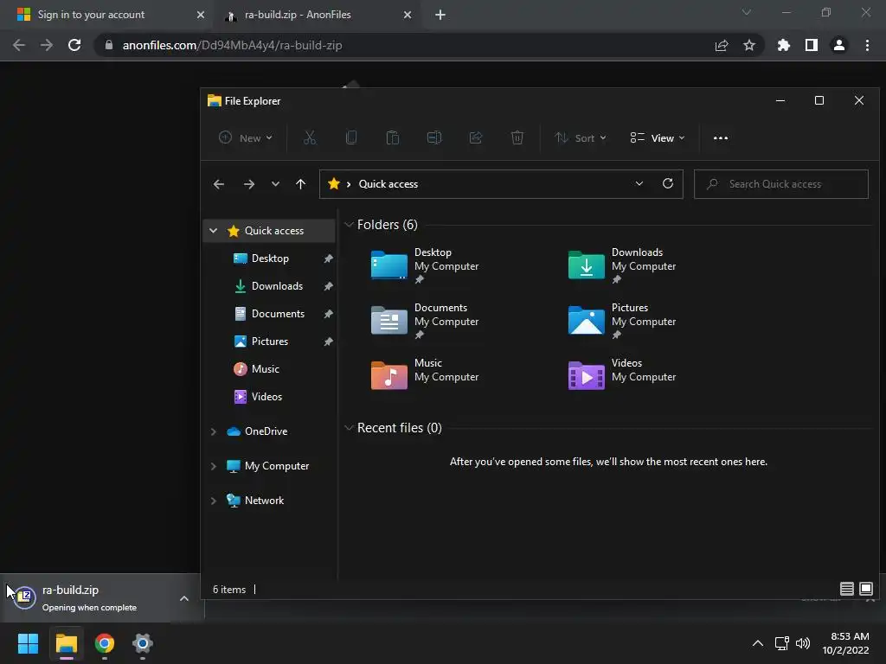This screenshot has width=886, height=664.
Task: Open Chrome three-dot menu
Action: [867, 45]
